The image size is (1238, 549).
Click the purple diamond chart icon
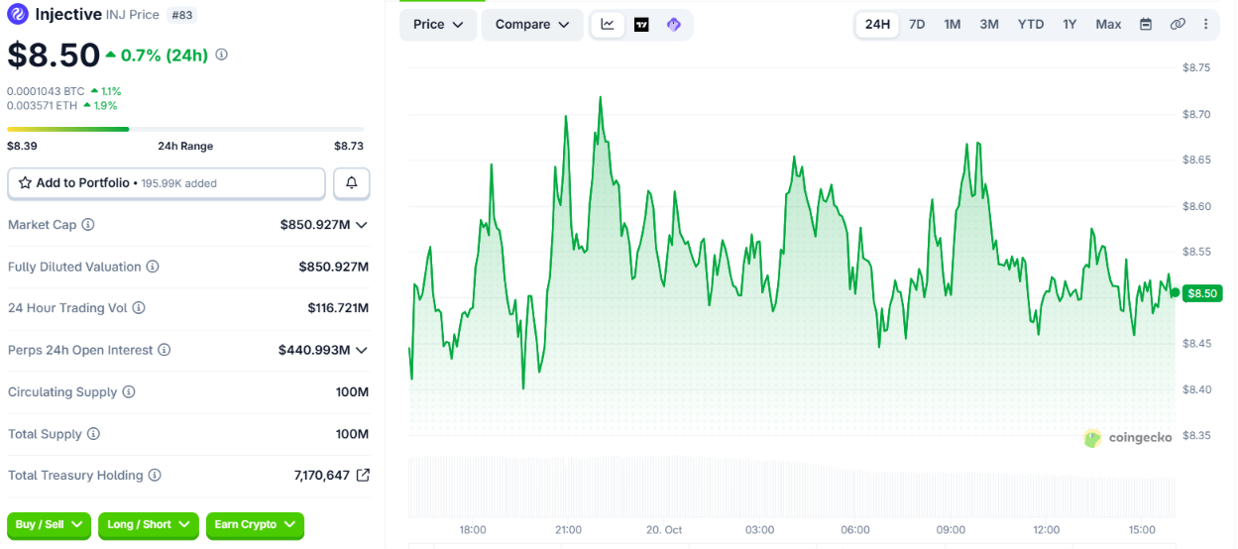pos(674,25)
